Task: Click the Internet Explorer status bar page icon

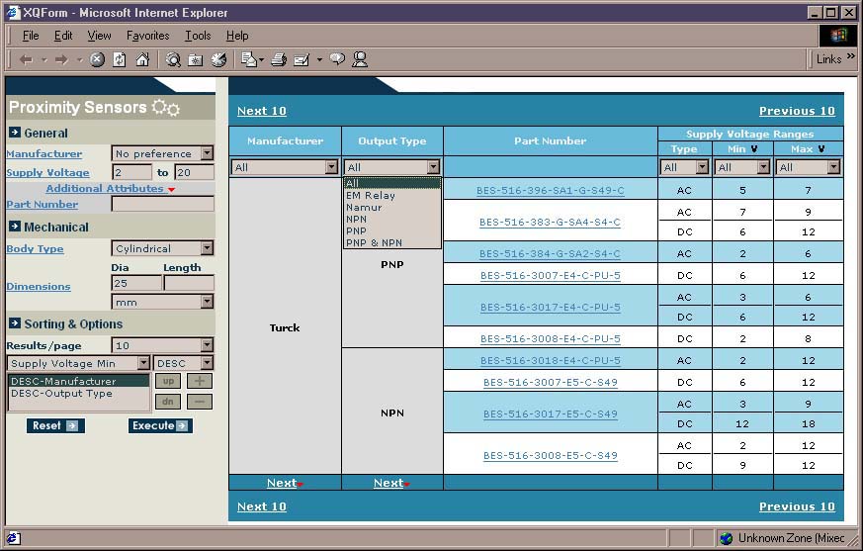Action: coord(13,538)
